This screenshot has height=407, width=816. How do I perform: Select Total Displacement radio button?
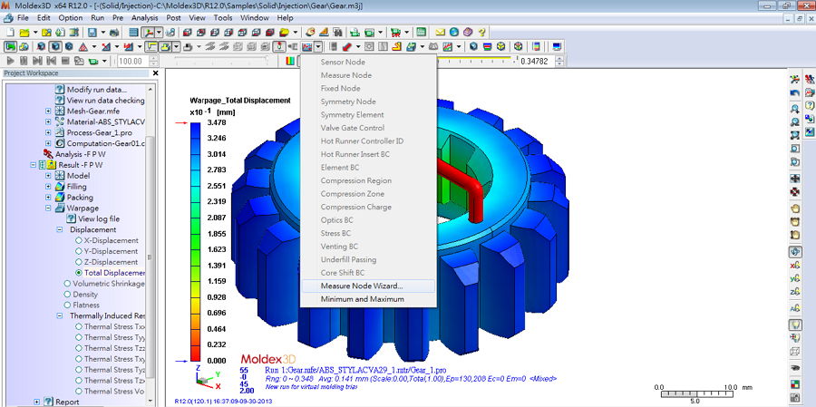point(79,273)
